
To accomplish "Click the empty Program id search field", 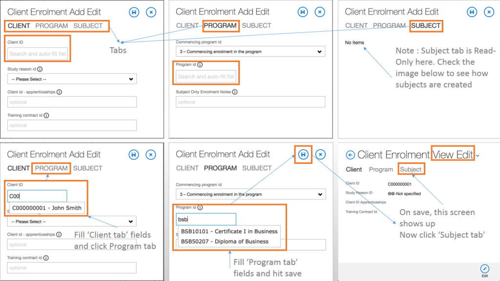I will [x=207, y=77].
